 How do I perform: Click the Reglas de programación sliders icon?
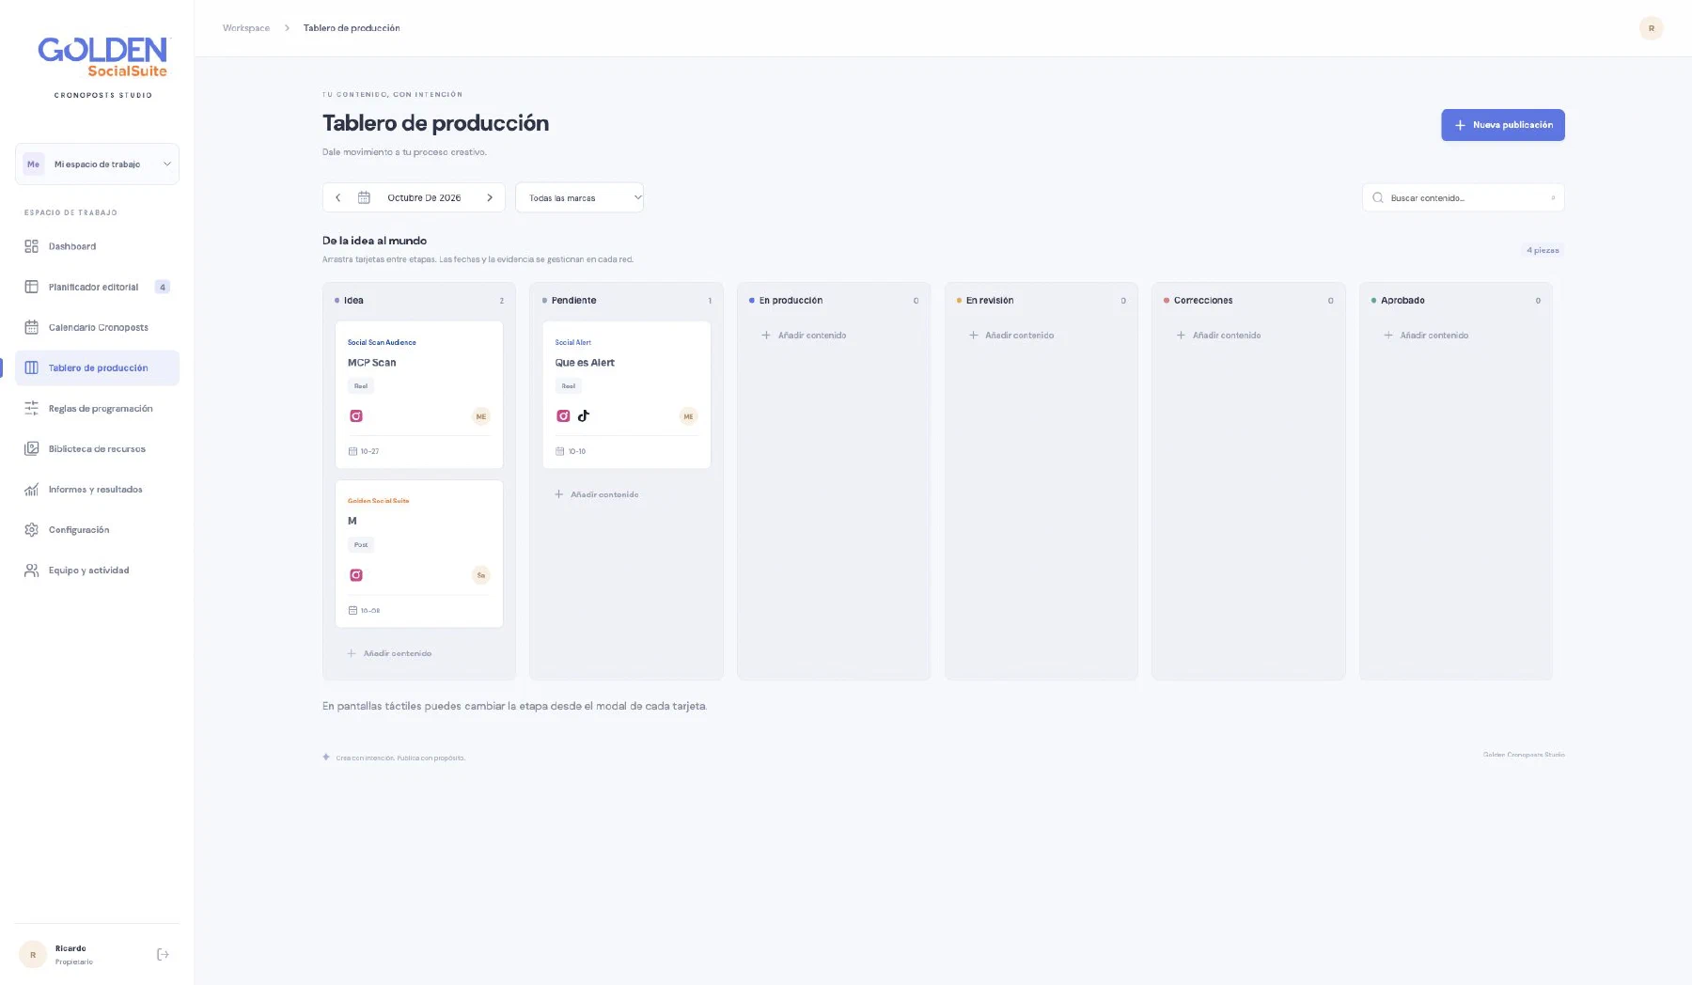31,408
